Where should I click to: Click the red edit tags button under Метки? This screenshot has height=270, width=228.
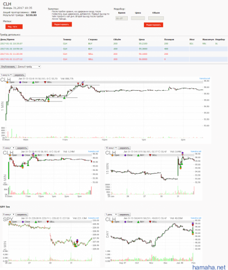coord(14,26)
